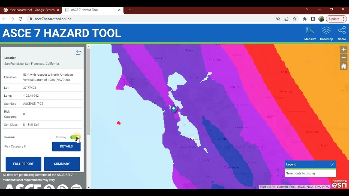This screenshot has width=349, height=196.
Task: Open the tab search dropdown arrow
Action: coord(308,9)
